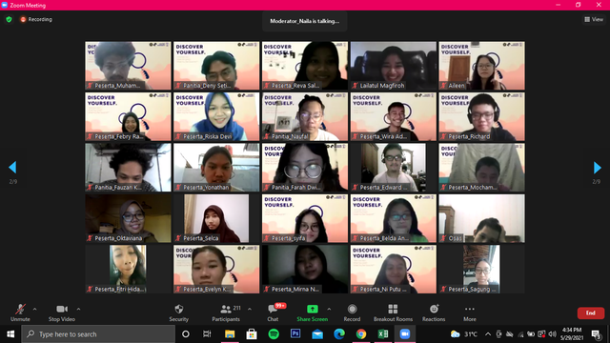Click the green encryption shield icon
The width and height of the screenshot is (610, 343).
click(9, 19)
